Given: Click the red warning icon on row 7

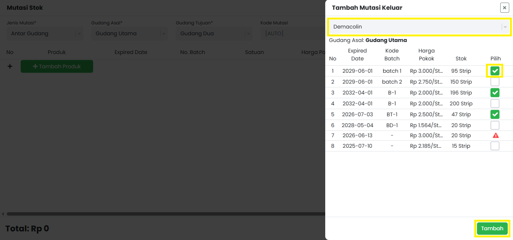Looking at the screenshot, I should (496, 135).
